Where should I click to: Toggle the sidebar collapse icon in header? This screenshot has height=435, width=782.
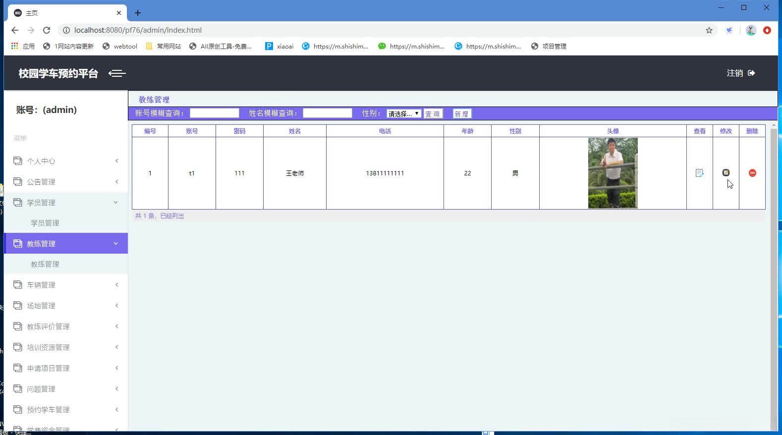click(117, 73)
